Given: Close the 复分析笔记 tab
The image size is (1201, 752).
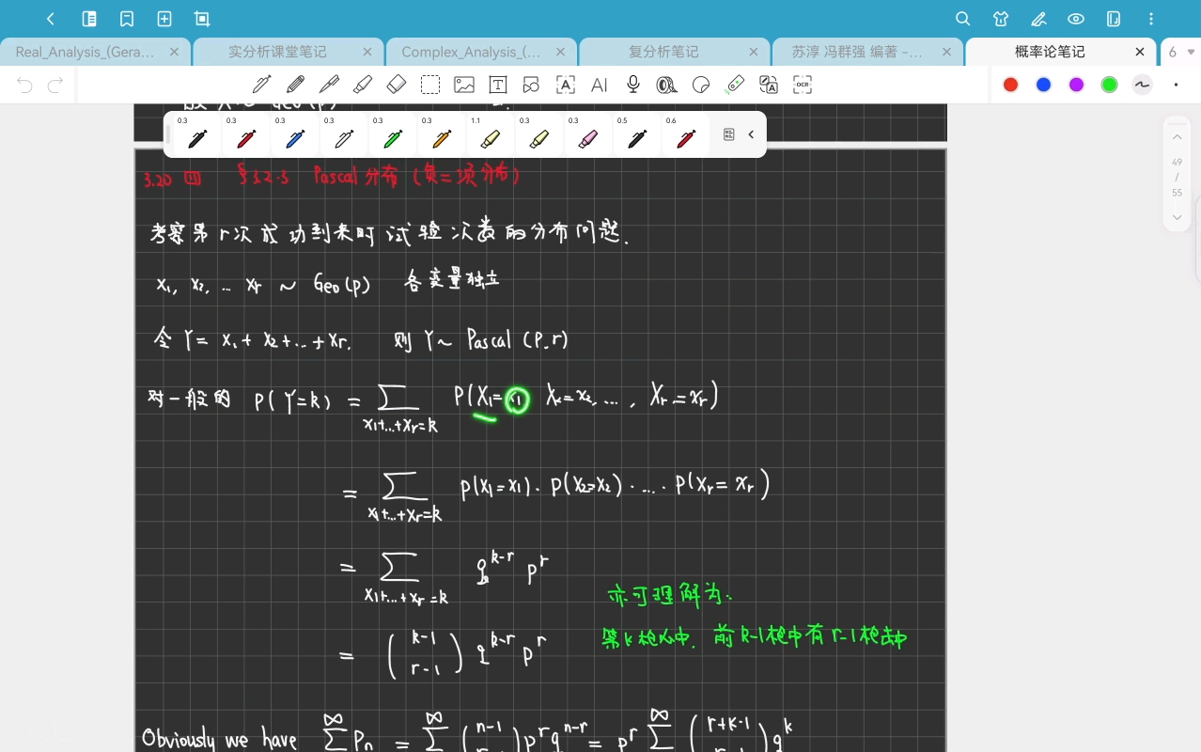Looking at the screenshot, I should point(754,52).
